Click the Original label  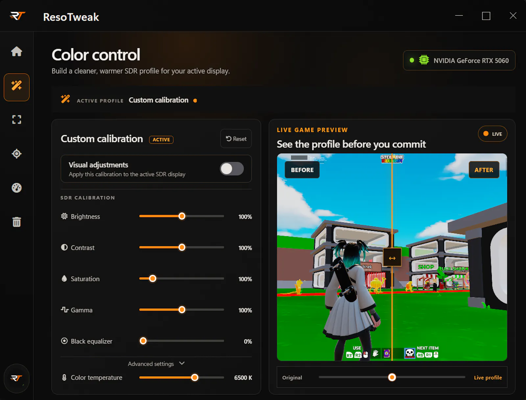(292, 378)
